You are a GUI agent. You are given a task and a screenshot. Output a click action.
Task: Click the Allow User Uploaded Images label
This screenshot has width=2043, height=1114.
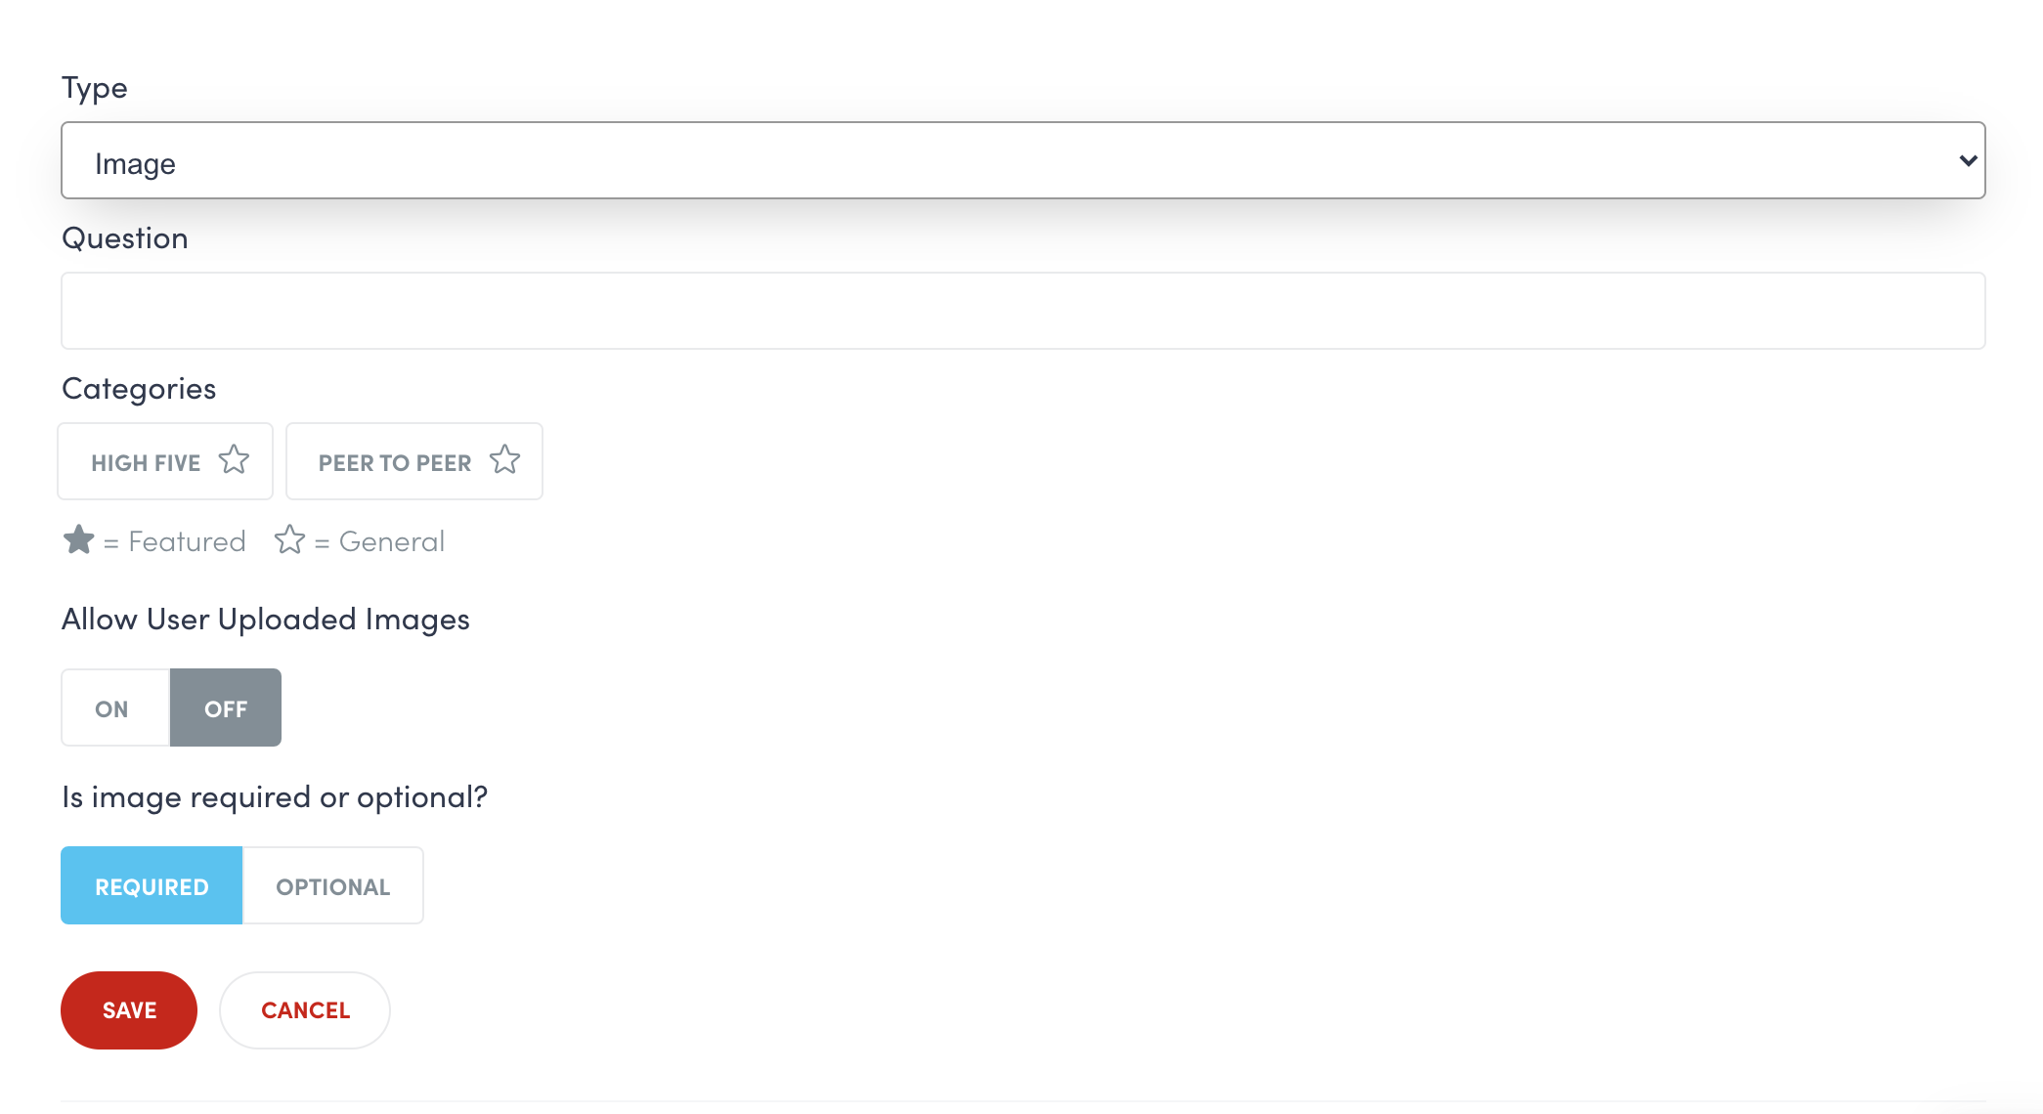266,620
